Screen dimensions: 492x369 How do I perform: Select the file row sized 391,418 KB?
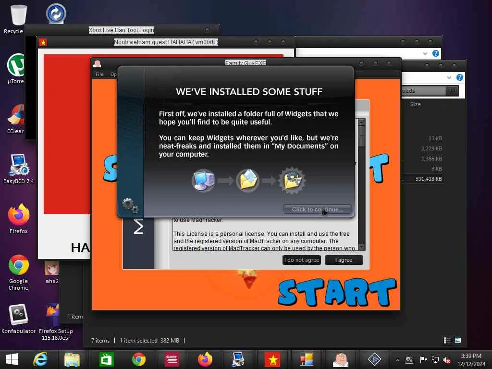pos(422,179)
